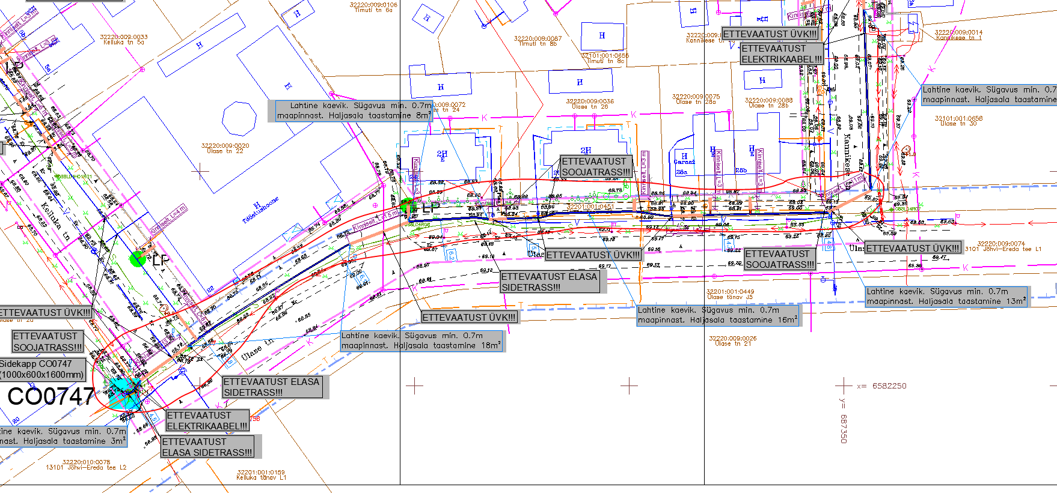
Task: Click the 'Tööstushoone' building label
Action: coord(261,210)
